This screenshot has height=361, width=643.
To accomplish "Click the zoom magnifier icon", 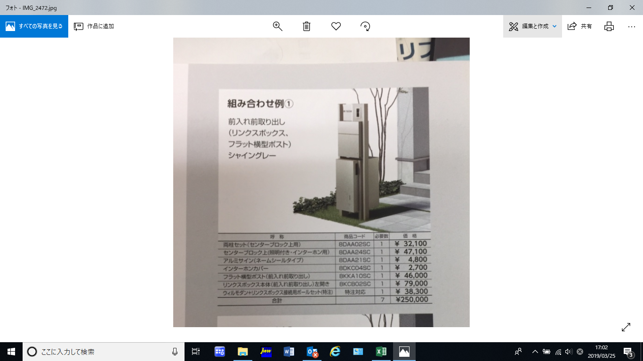I will [277, 26].
